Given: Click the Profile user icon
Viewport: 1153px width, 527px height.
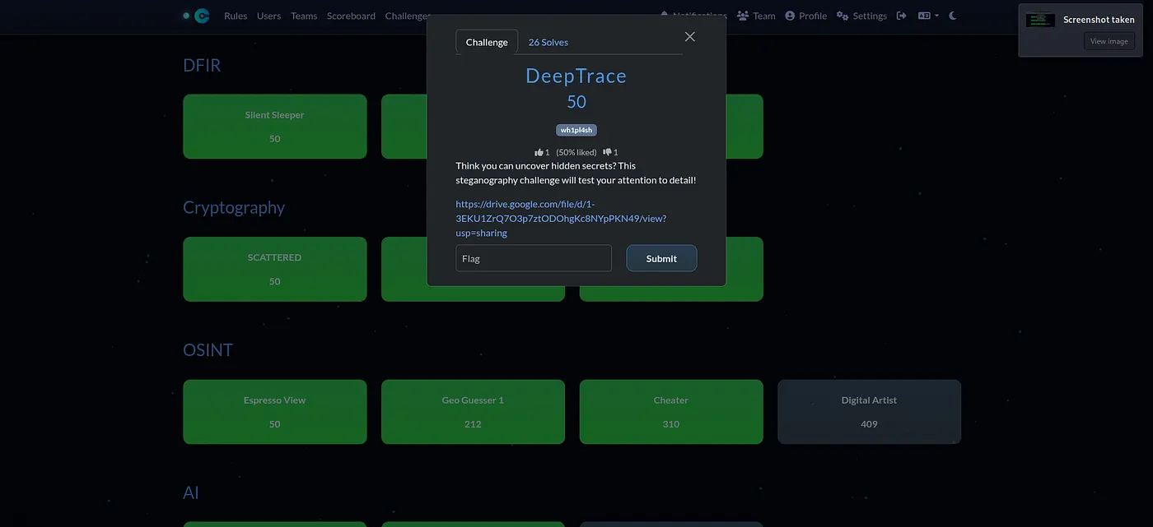Looking at the screenshot, I should click(790, 16).
